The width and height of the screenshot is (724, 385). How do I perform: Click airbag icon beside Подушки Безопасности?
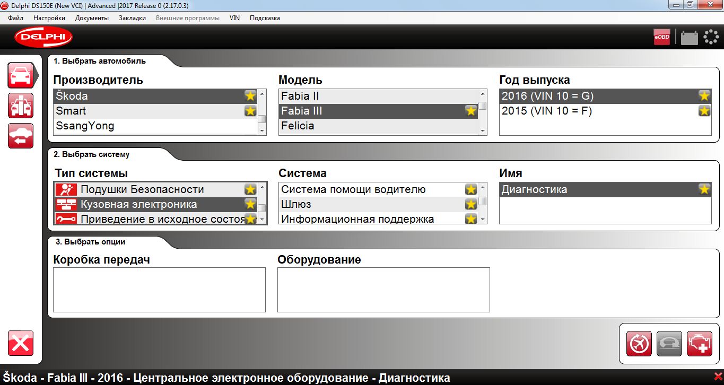tap(66, 189)
